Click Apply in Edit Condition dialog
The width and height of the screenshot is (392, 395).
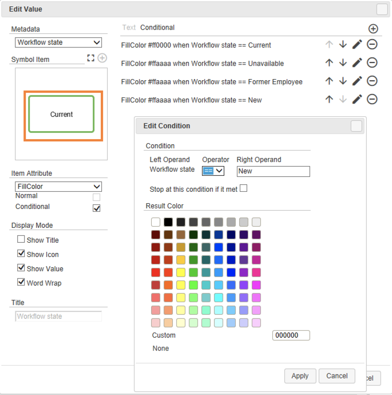click(300, 376)
